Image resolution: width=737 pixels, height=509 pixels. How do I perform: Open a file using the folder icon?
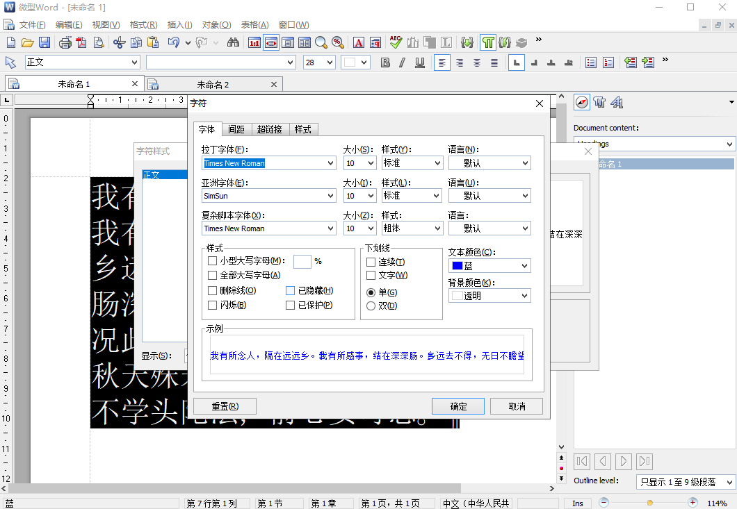tap(27, 43)
